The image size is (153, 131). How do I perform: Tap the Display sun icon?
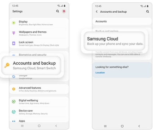tap(14, 23)
